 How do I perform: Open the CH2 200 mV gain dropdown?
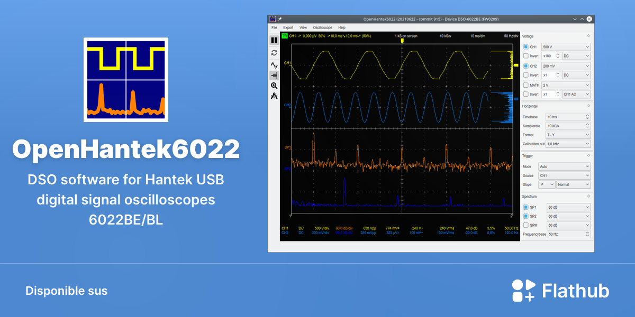566,66
